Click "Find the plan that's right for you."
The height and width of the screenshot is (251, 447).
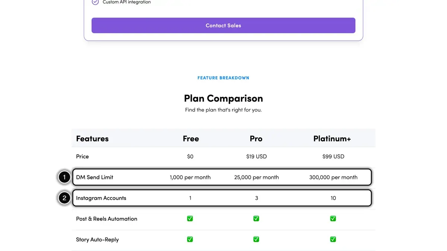tap(223, 110)
